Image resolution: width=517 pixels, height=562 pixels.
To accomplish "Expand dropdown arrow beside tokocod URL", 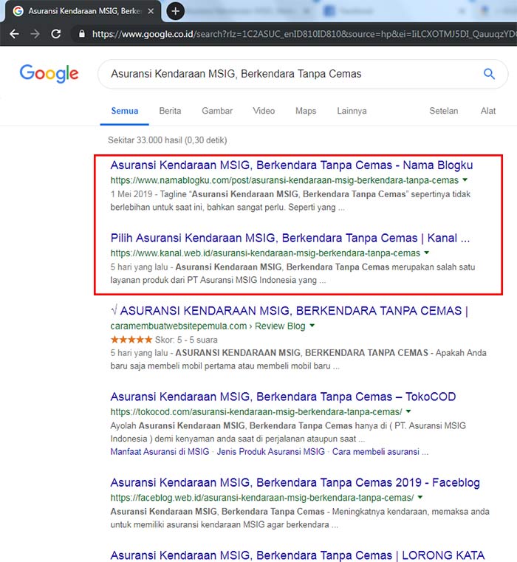I will click(x=408, y=411).
